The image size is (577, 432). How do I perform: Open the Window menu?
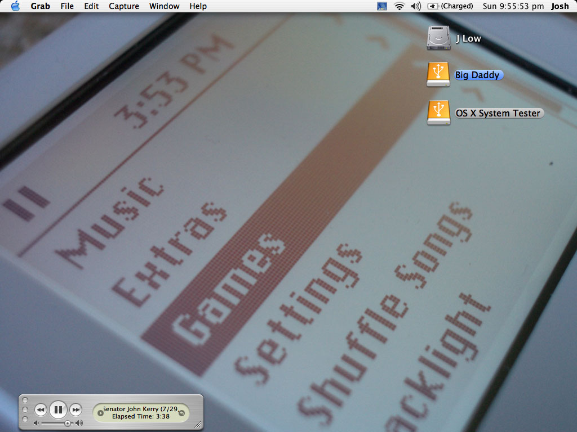164,6
